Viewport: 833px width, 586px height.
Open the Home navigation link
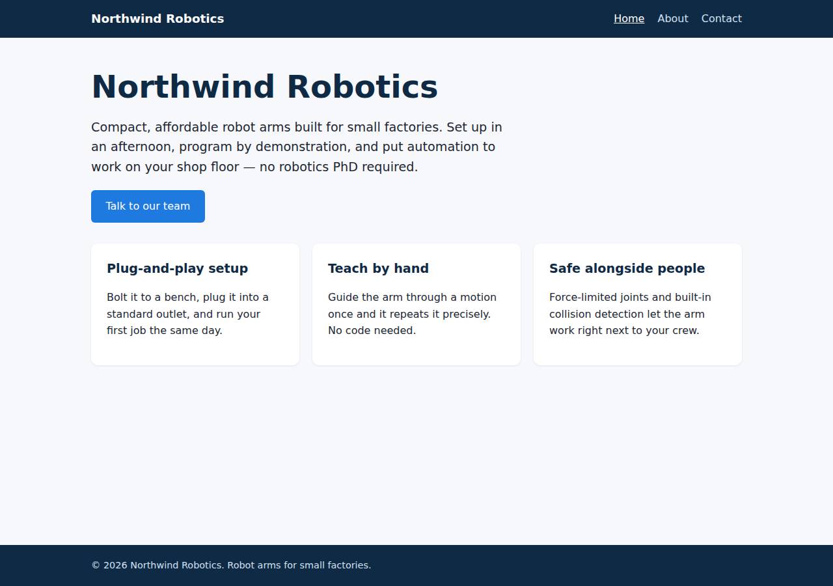(629, 19)
